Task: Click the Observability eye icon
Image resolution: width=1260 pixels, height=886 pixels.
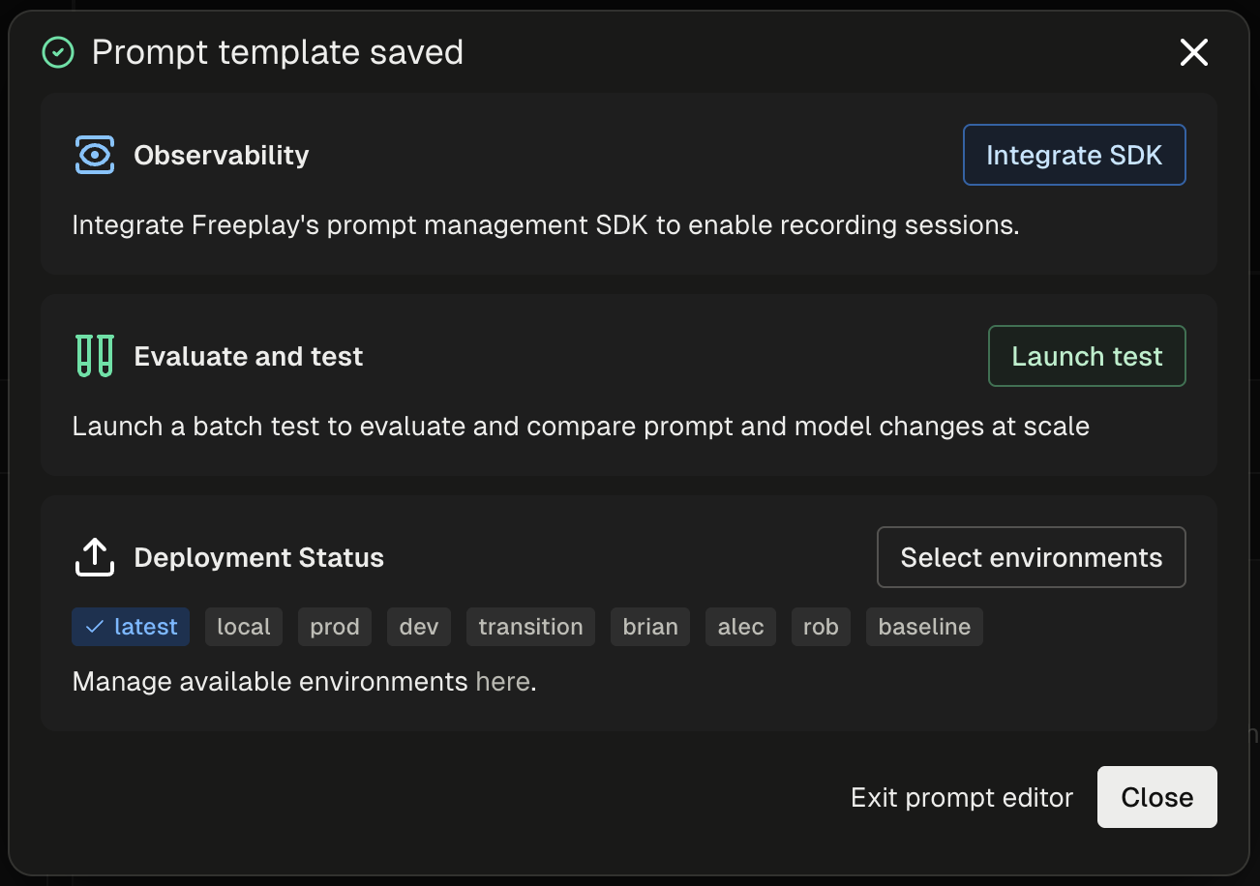Action: click(x=95, y=155)
